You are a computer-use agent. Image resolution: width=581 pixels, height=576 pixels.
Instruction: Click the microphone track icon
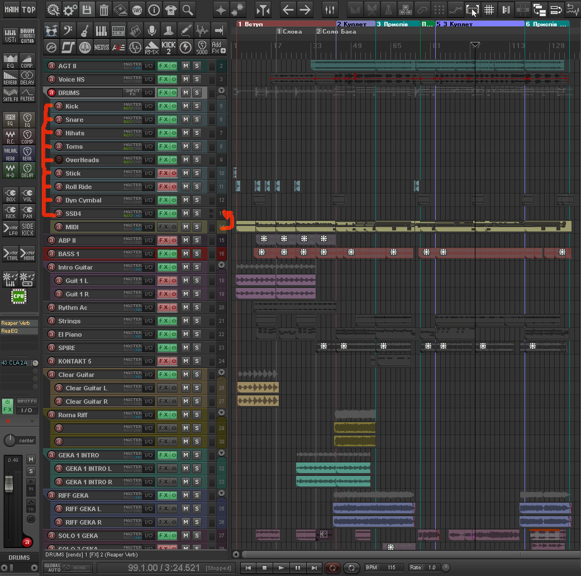tap(152, 30)
